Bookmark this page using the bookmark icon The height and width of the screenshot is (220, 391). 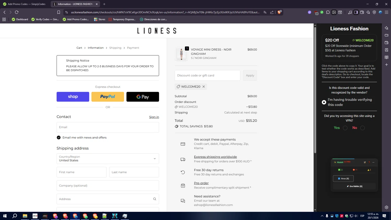[59, 12]
